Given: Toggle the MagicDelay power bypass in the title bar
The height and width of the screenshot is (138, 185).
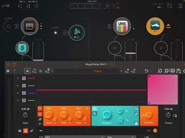Looking at the screenshot, I should click(x=111, y=64).
